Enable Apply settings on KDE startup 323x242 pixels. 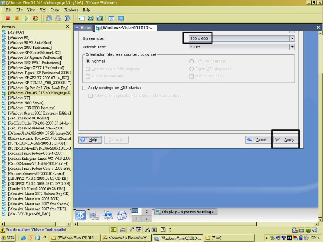(x=84, y=88)
